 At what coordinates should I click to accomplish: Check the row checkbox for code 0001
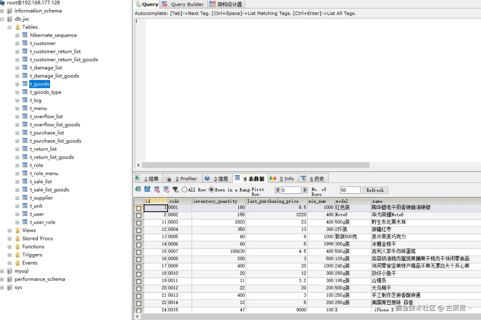[139, 208]
